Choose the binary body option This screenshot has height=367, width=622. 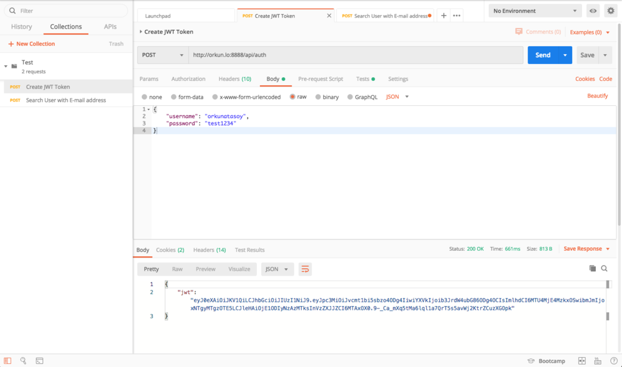pos(318,97)
